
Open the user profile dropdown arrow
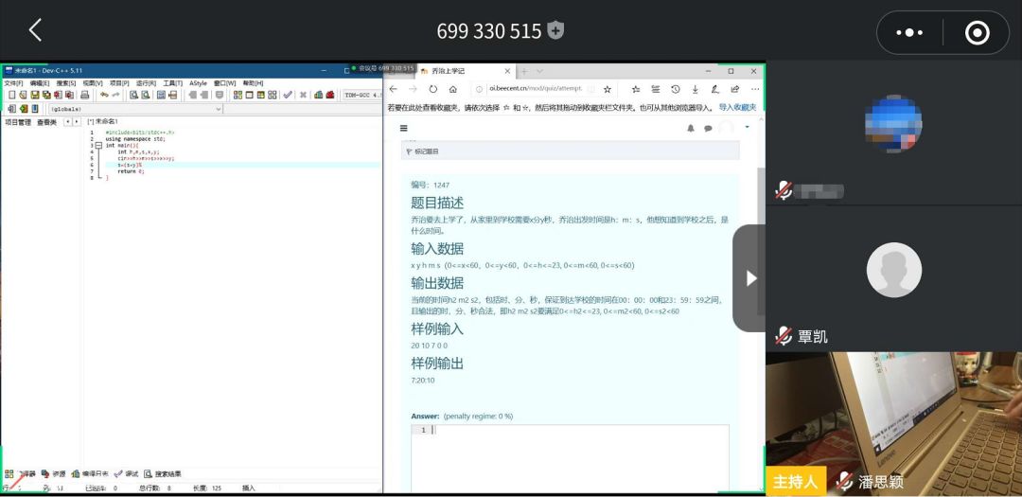click(x=747, y=127)
